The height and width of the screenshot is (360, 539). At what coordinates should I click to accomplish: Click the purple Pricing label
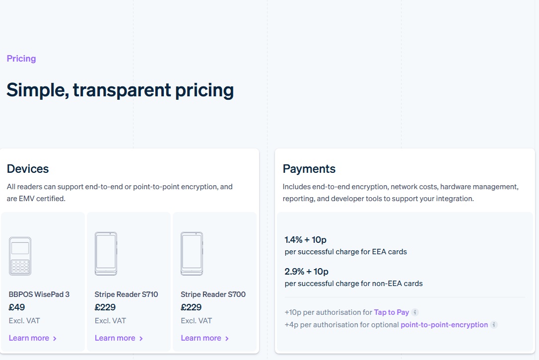tap(21, 58)
